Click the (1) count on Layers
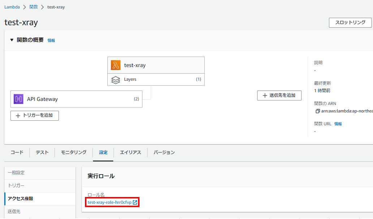This screenshot has height=219, width=373. 198,79
